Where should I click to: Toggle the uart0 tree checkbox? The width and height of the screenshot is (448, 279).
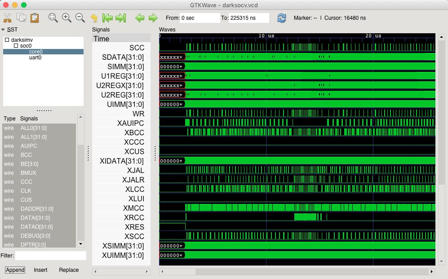click(x=35, y=58)
